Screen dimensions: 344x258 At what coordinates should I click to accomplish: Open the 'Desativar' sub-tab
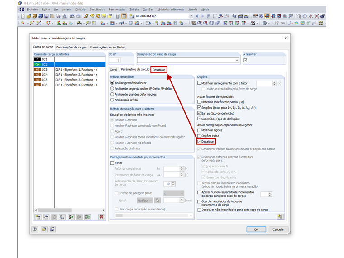(158, 70)
